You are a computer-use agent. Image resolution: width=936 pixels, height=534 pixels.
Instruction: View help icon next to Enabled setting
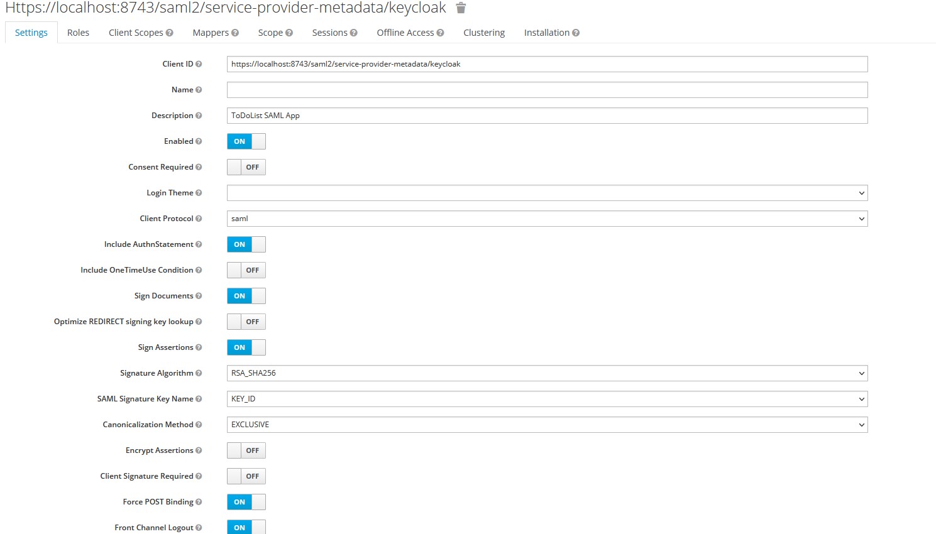point(198,141)
